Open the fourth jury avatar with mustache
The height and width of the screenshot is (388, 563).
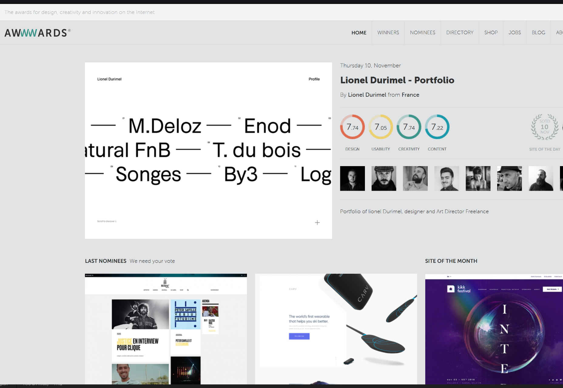point(447,178)
